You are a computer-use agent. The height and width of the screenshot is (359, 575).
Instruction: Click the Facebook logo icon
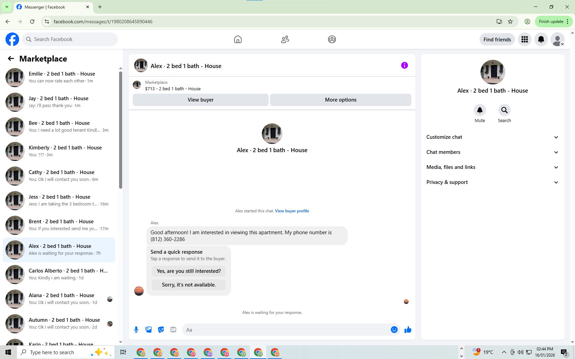pos(12,39)
